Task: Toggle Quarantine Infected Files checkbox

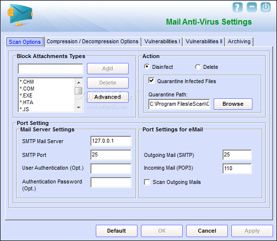Action: (151, 81)
